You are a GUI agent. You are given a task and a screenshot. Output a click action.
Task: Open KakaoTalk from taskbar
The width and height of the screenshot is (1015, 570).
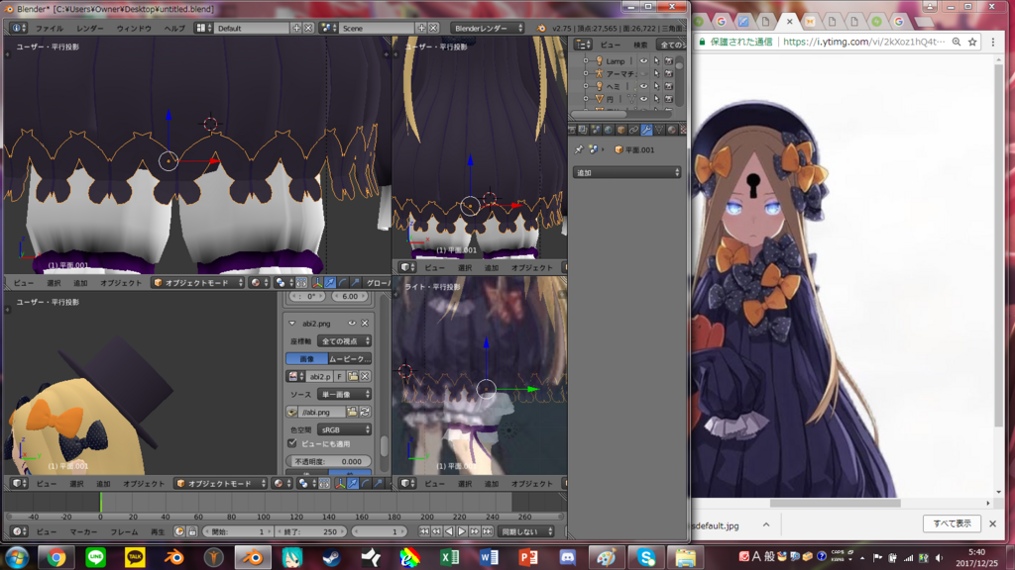click(x=135, y=557)
